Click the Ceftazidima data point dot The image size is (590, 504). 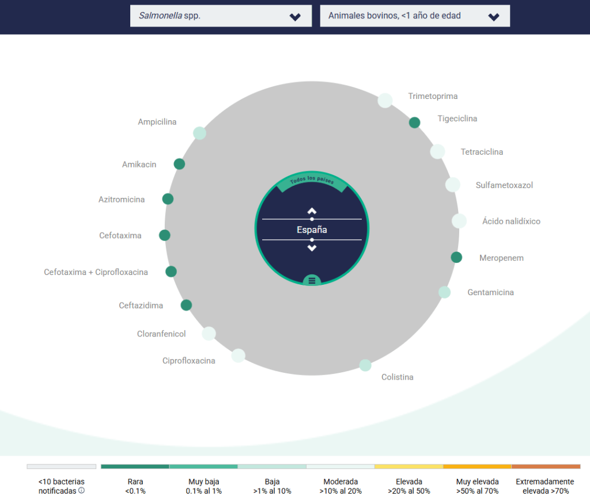[186, 305]
